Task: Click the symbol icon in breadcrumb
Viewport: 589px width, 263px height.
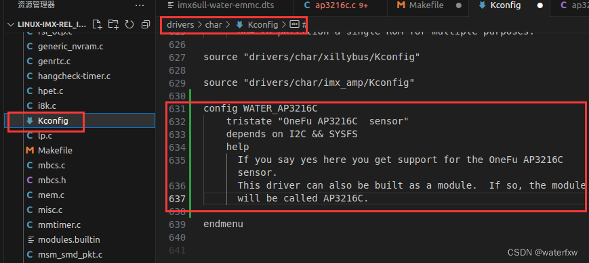Action: (294, 25)
